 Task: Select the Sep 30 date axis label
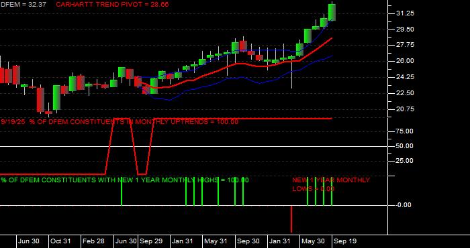[x=248, y=241]
